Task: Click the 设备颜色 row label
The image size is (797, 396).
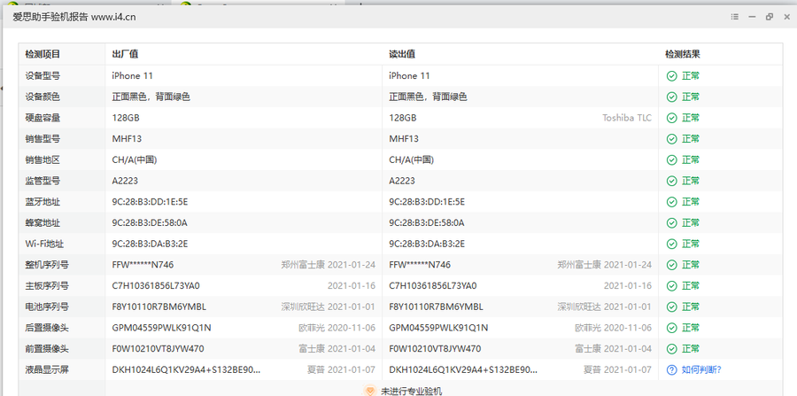Action: click(43, 97)
